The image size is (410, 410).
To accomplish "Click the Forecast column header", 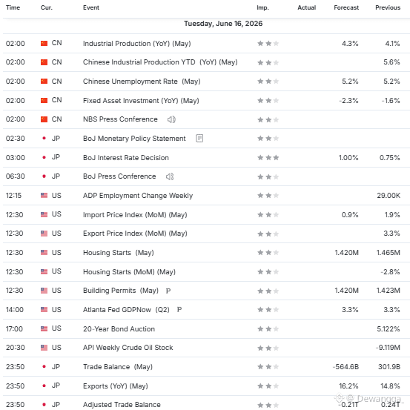I will coord(346,7).
